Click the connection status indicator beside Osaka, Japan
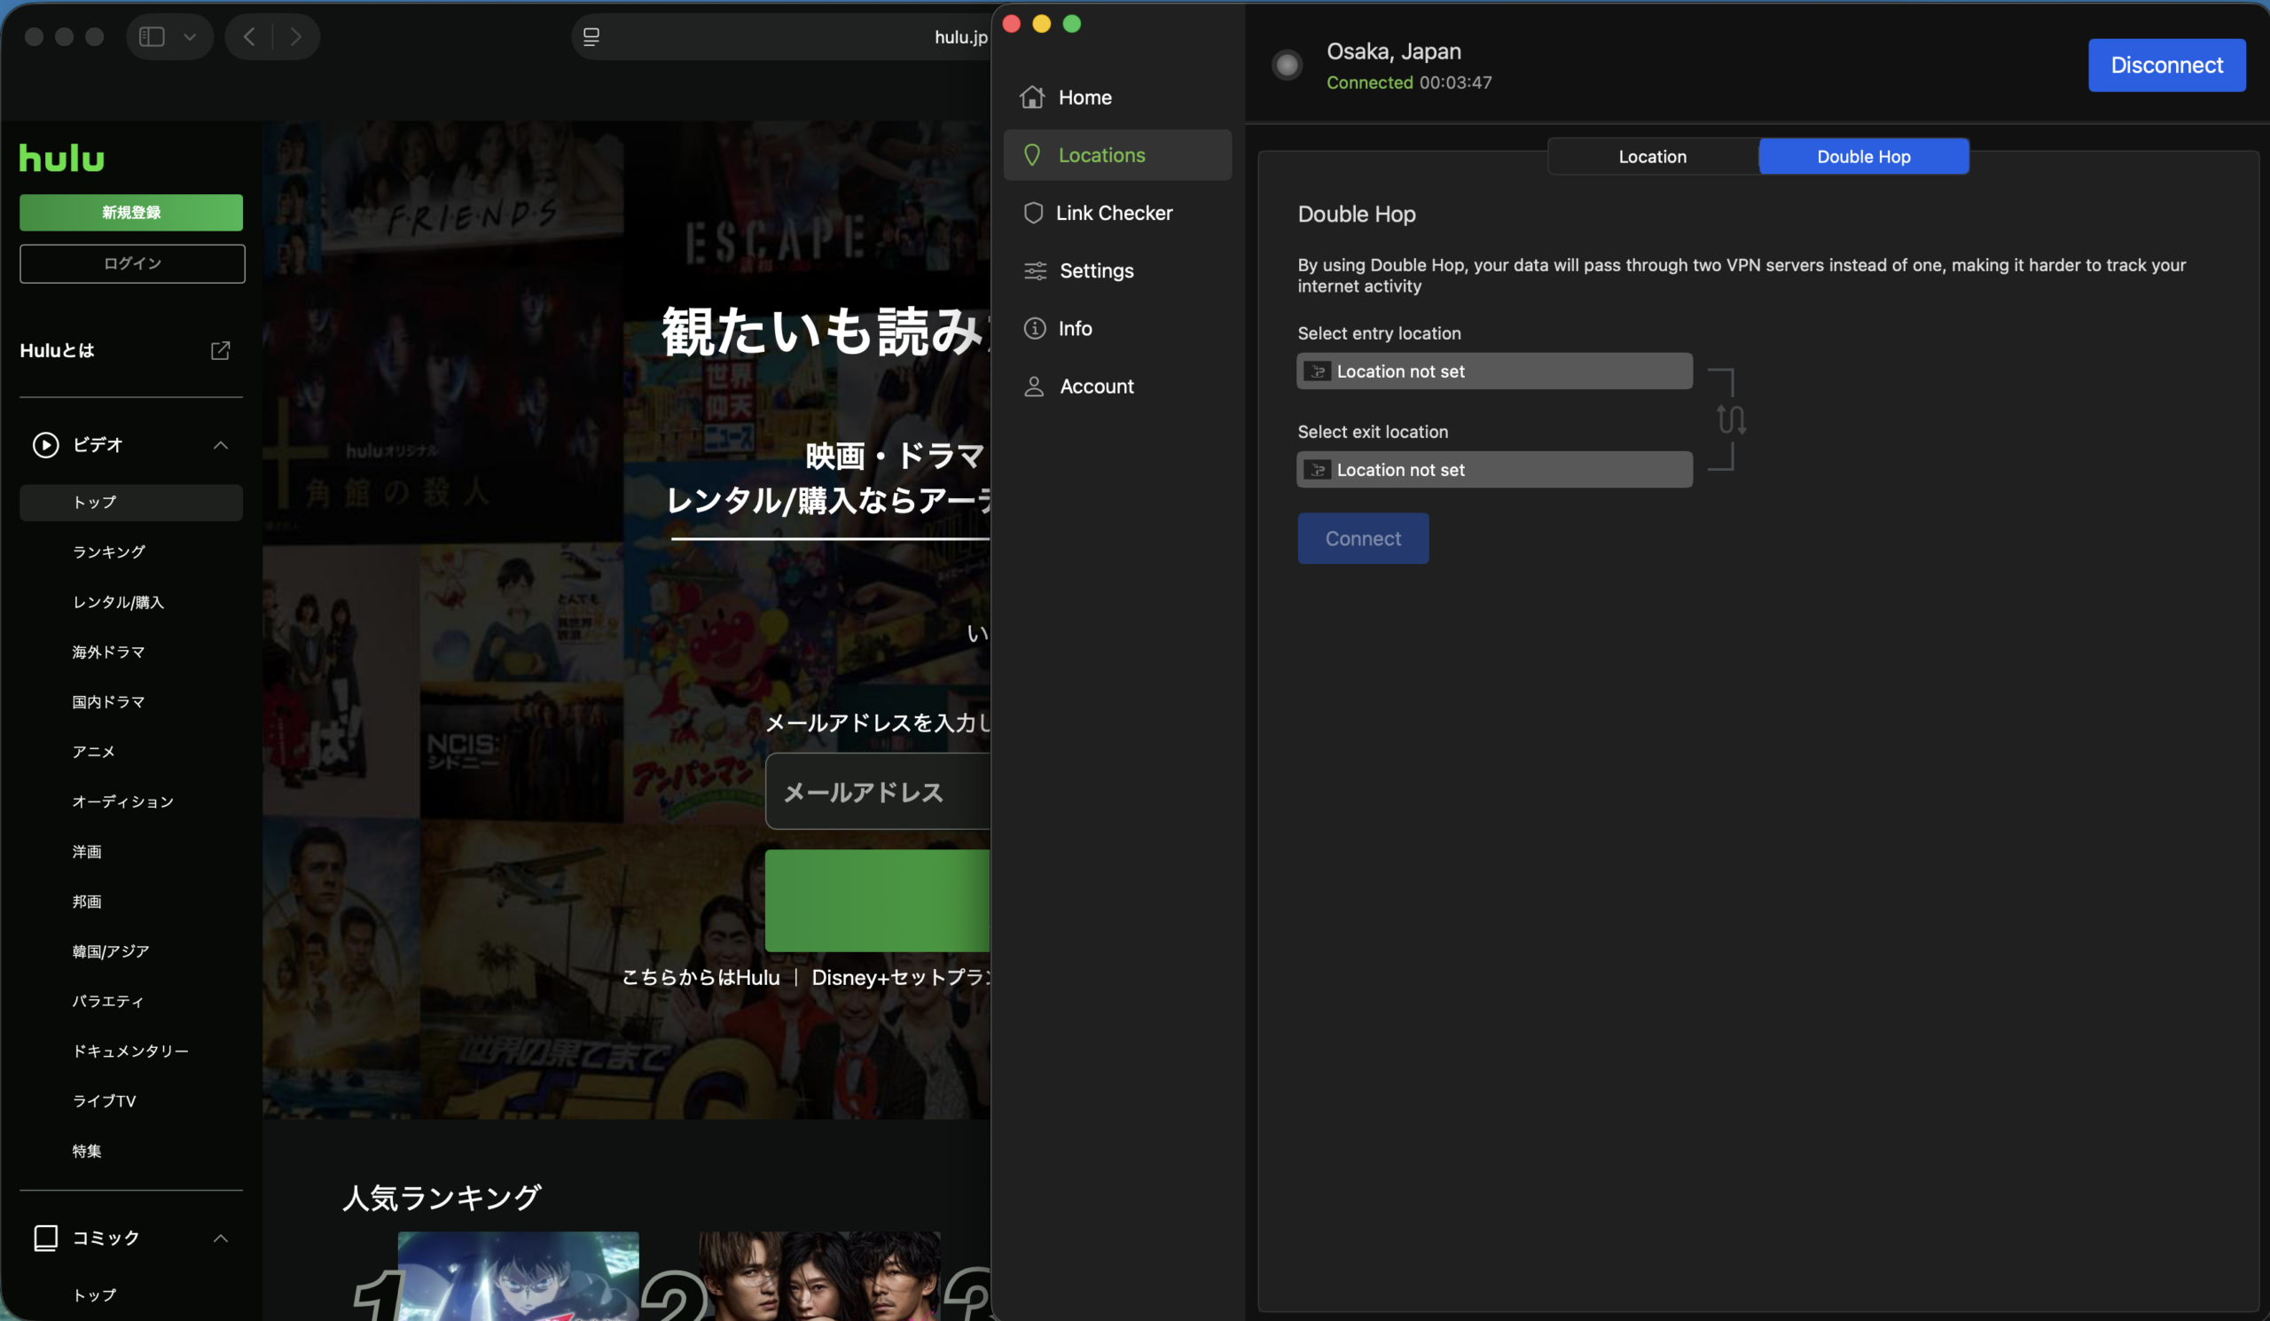This screenshot has width=2270, height=1321. pyautogui.click(x=1288, y=65)
